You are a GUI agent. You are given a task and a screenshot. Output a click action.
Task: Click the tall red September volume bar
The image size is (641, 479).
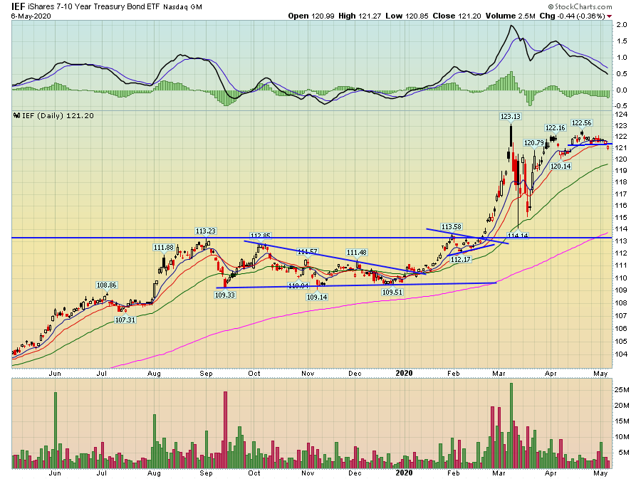[x=225, y=430]
